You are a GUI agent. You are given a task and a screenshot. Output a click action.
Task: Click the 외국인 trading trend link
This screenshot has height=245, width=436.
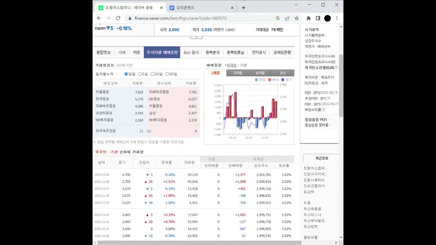click(232, 65)
